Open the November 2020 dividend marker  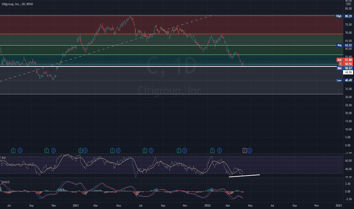(54, 150)
